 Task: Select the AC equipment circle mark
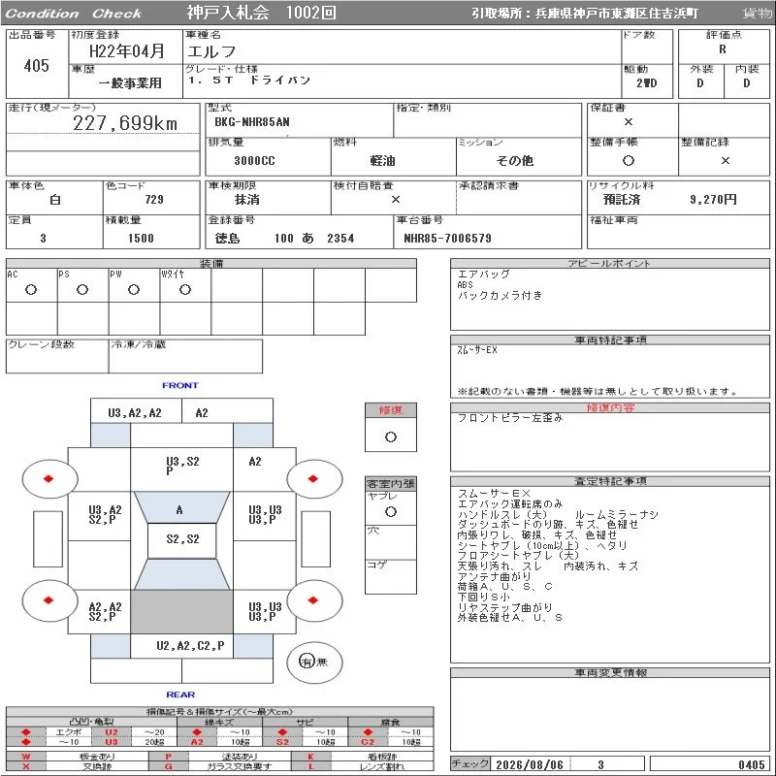point(31,289)
